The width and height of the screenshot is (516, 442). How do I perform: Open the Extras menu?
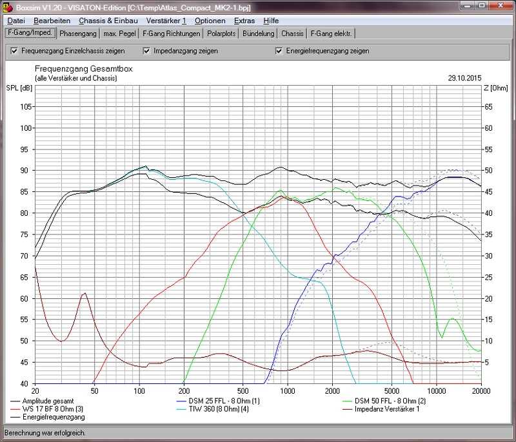click(x=244, y=21)
